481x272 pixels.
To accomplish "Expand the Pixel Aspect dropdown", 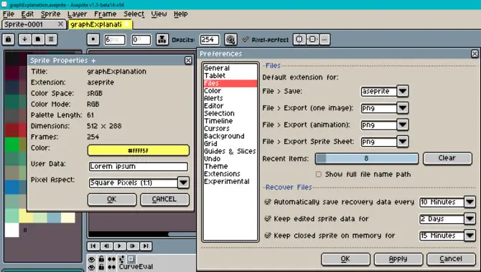I will click(184, 183).
